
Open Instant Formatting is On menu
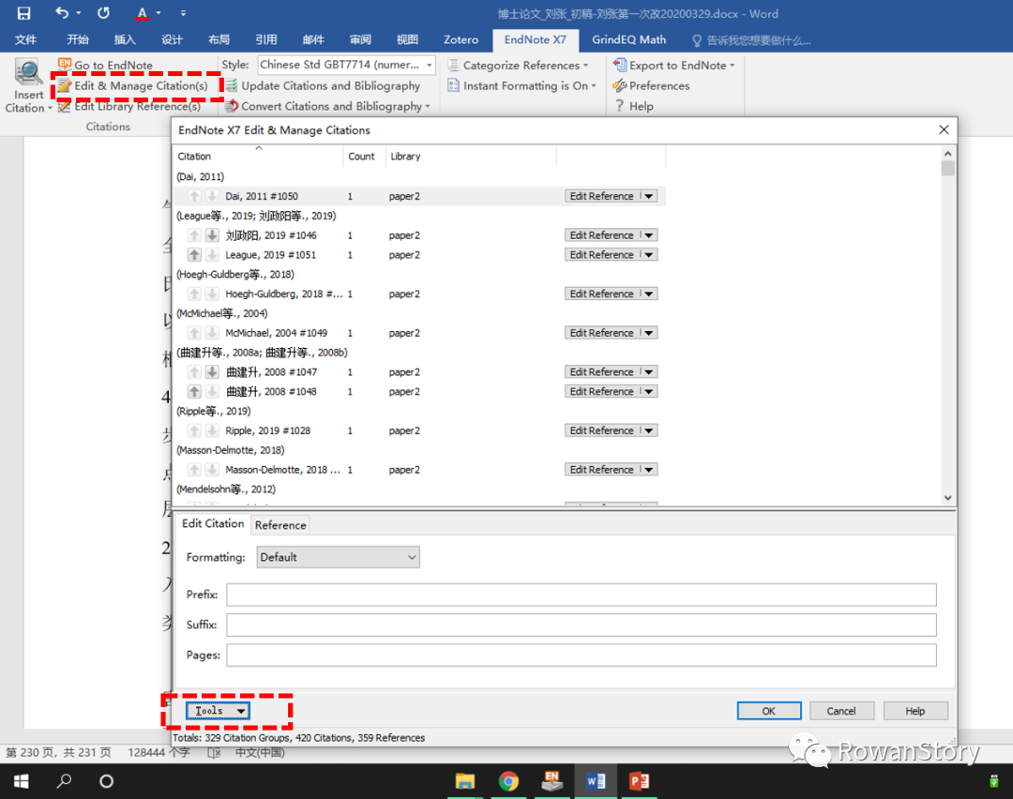(522, 85)
